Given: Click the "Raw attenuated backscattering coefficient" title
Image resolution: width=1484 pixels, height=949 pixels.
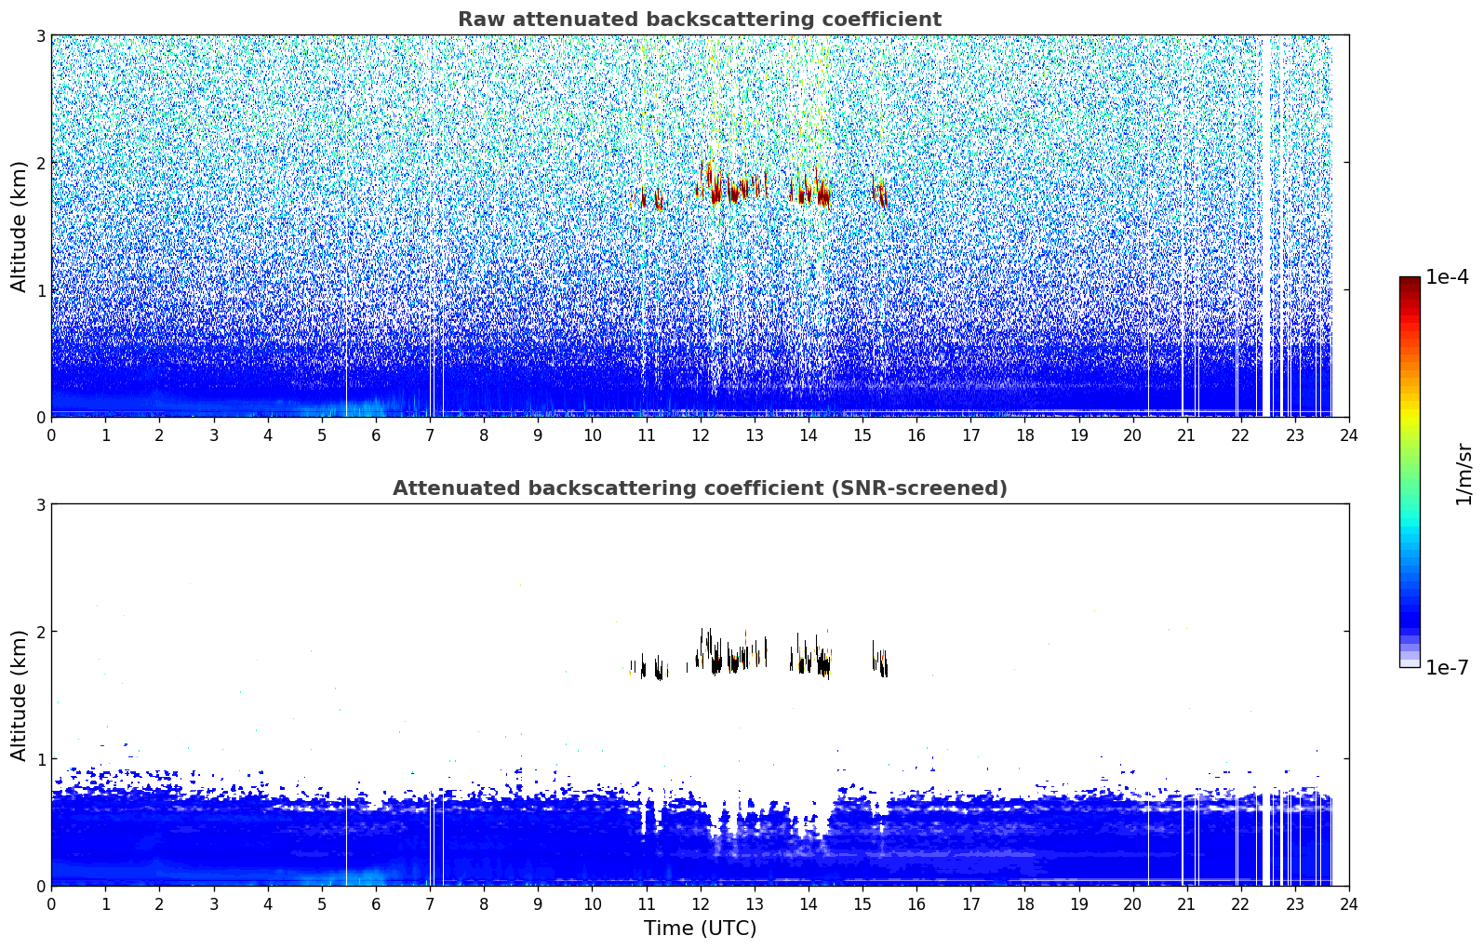Looking at the screenshot, I should (699, 20).
